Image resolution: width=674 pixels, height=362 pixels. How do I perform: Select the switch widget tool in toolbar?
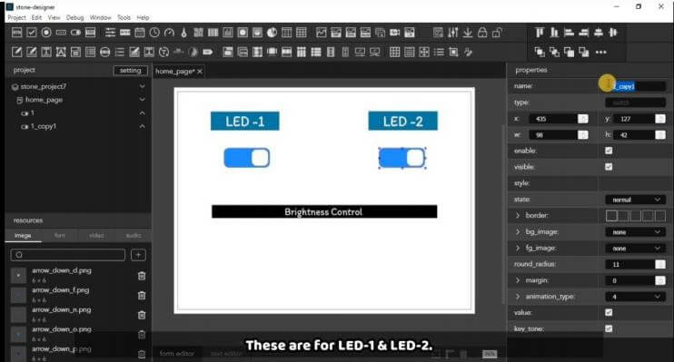75,33
